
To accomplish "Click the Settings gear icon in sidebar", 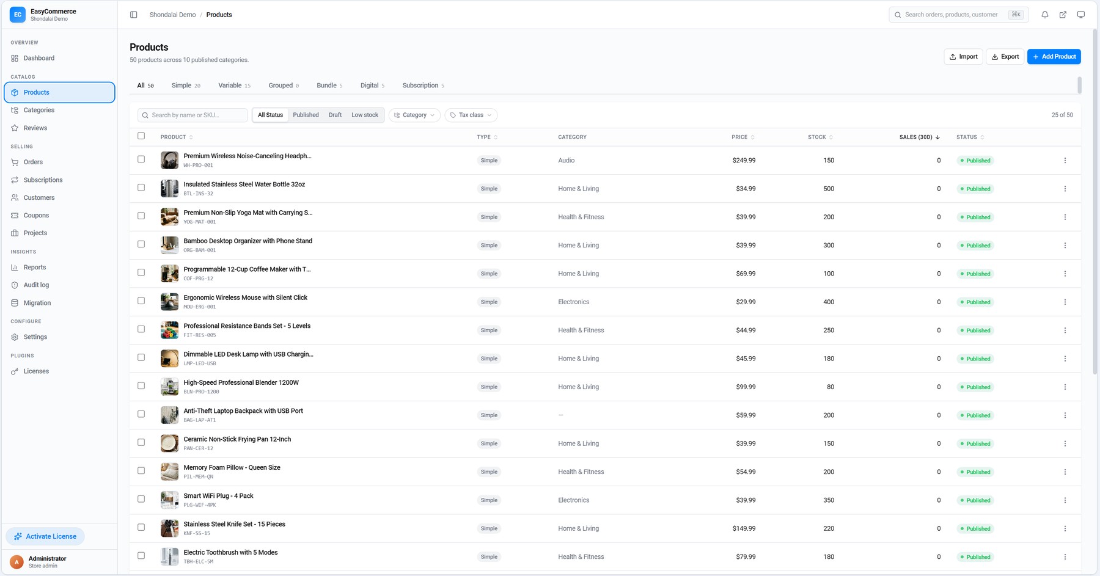I will [x=15, y=337].
